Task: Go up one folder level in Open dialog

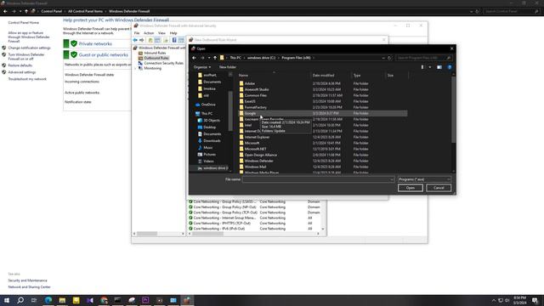Action: click(215, 58)
